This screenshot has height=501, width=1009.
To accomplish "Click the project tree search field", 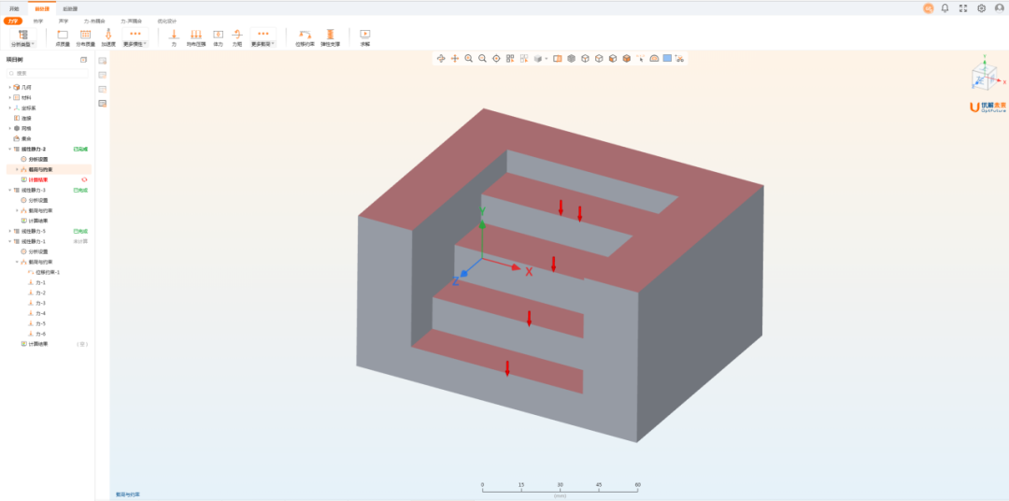I will (48, 74).
